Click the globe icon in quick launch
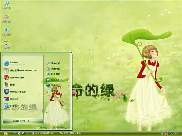The height and width of the screenshot is (136, 182). 19,133
